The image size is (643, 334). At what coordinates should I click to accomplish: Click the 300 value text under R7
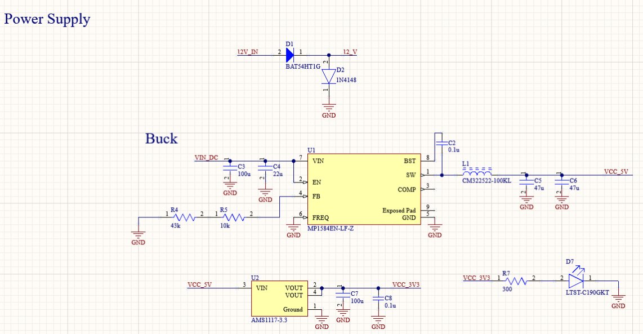click(x=507, y=289)
